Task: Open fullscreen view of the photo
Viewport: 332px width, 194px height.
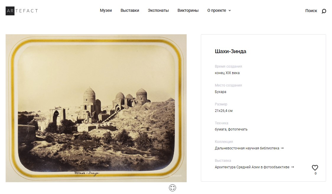Action: point(172,188)
